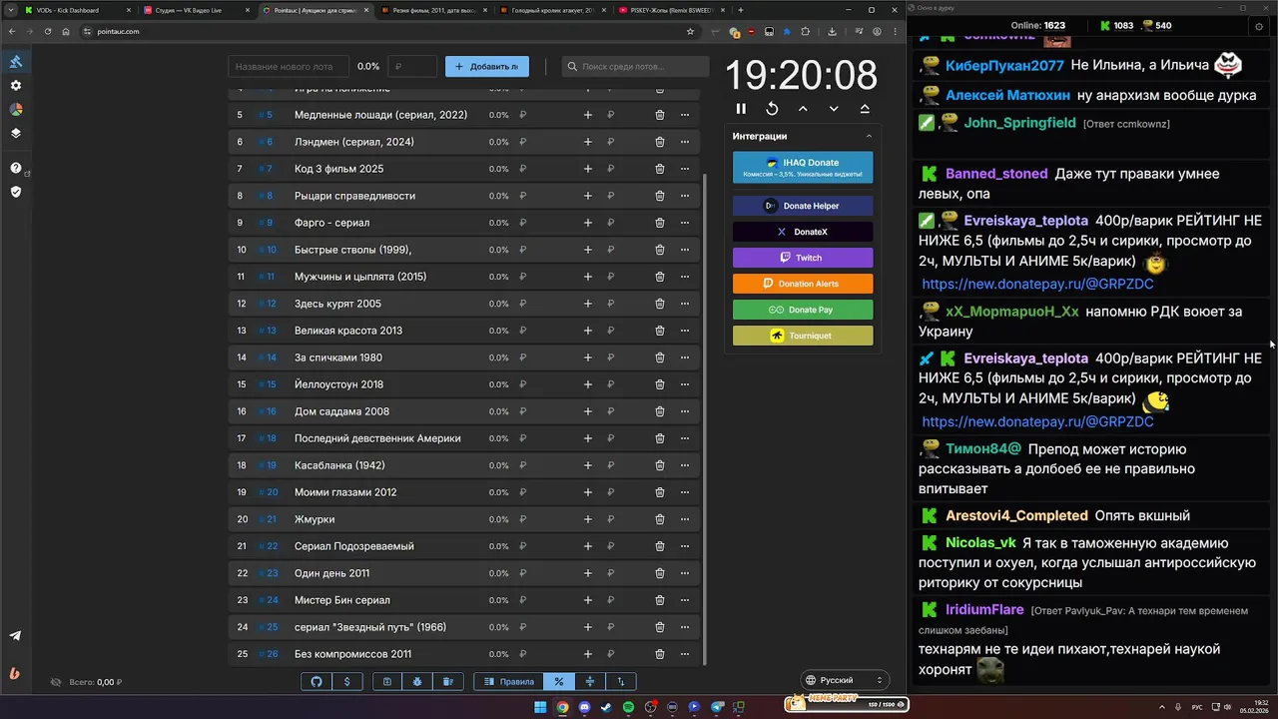1278x719 pixels.
Task: Increase timer with the up chevron
Action: click(803, 109)
